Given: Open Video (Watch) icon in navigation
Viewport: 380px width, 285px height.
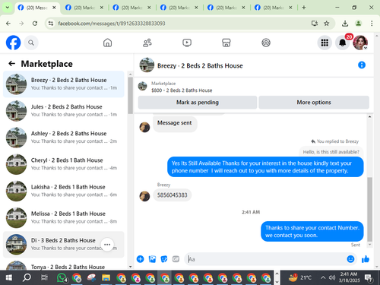Looking at the screenshot, I should tap(187, 43).
